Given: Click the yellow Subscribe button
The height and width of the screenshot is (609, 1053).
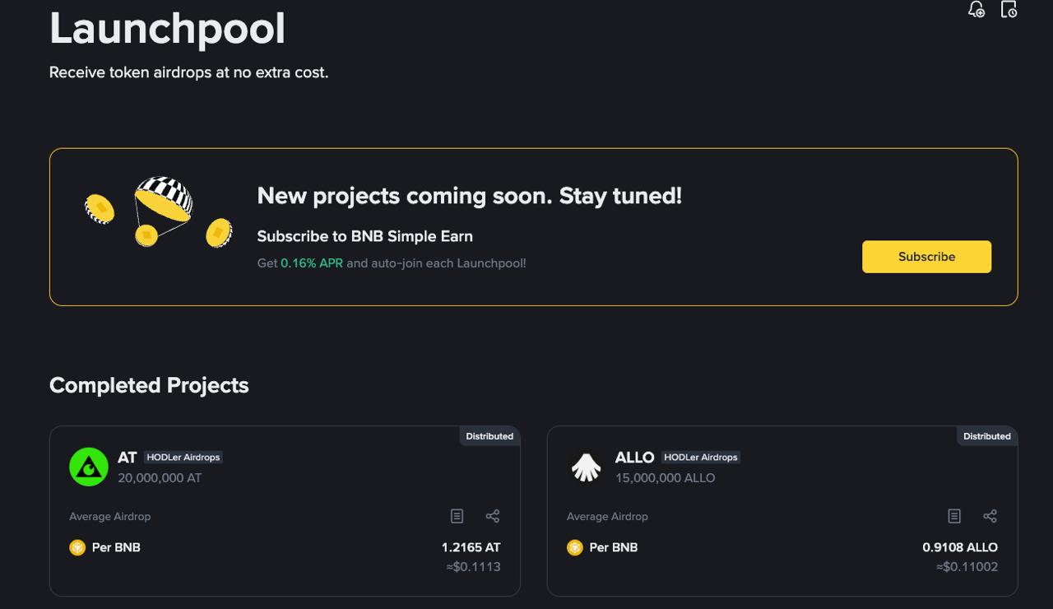Looking at the screenshot, I should (926, 257).
